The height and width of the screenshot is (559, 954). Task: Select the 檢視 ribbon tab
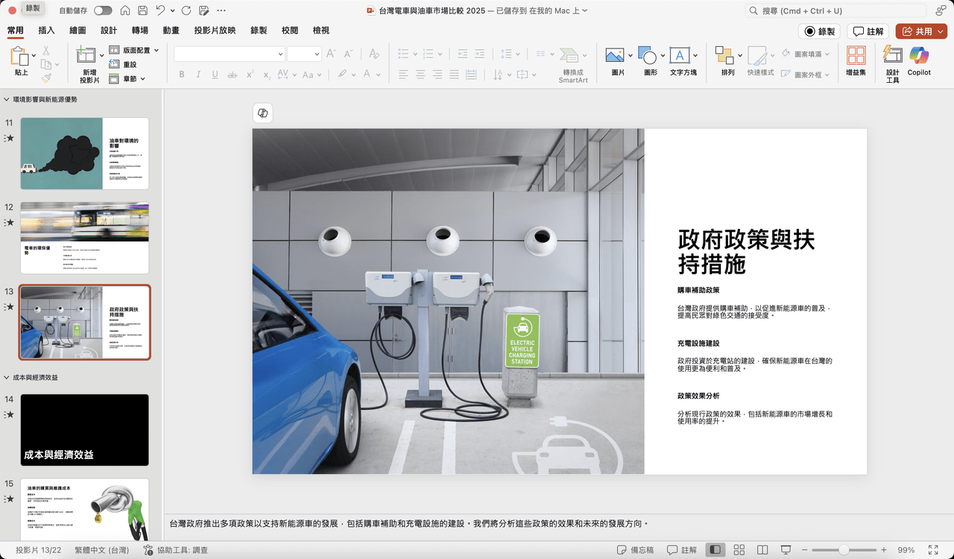tap(321, 31)
